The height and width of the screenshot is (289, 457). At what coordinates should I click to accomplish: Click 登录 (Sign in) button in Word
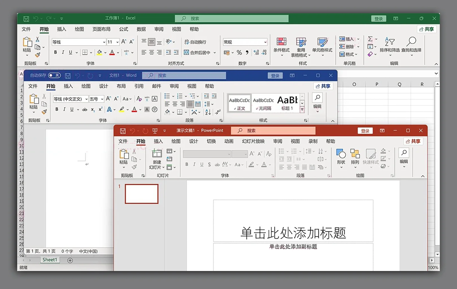click(275, 75)
